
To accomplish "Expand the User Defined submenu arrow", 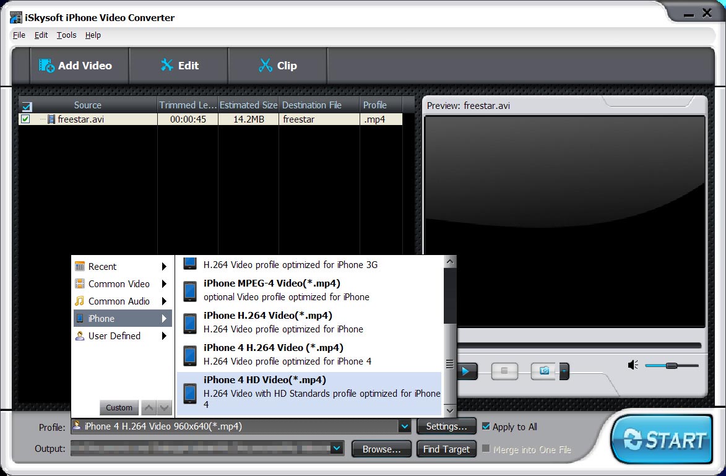I will tap(164, 336).
